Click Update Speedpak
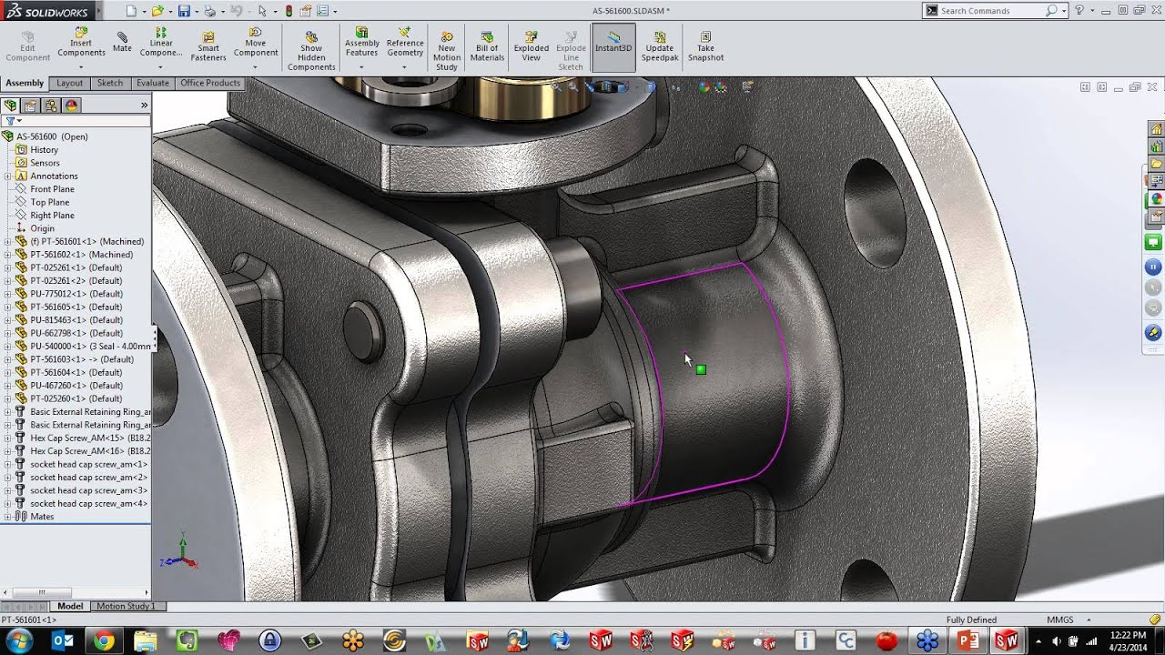 660,46
